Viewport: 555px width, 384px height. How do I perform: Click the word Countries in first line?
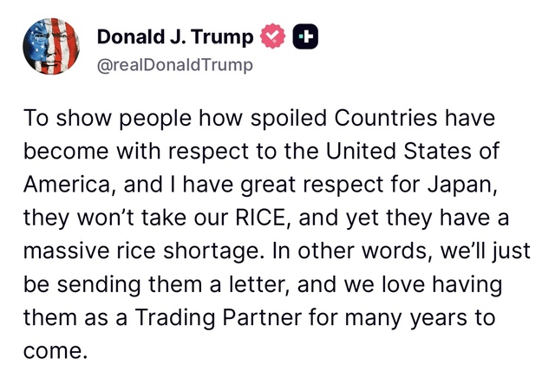(385, 118)
